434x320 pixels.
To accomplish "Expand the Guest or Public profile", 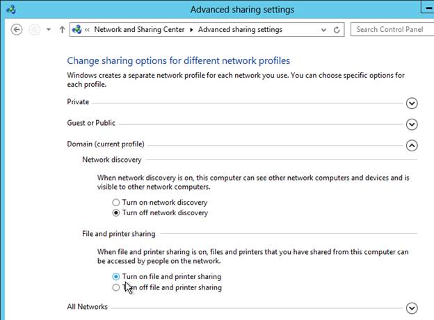I will pos(412,124).
